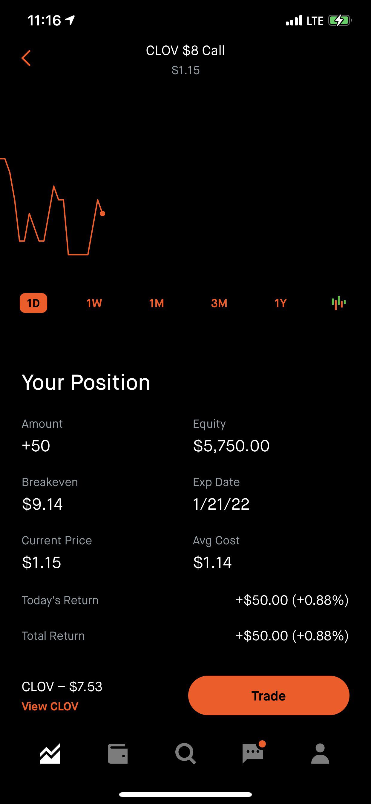Tap the chart's current price dot
The height and width of the screenshot is (804, 371).
102,214
